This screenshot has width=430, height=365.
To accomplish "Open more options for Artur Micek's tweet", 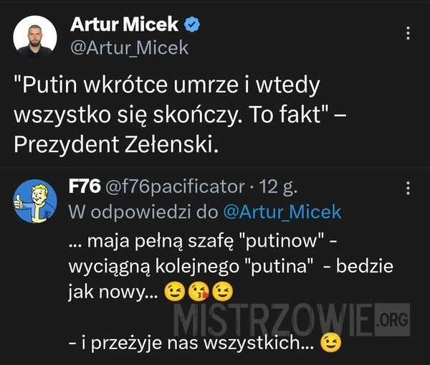I will pyautogui.click(x=408, y=33).
